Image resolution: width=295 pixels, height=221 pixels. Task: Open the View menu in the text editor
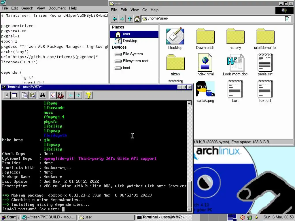(41, 8)
